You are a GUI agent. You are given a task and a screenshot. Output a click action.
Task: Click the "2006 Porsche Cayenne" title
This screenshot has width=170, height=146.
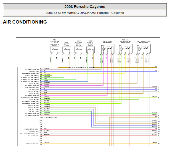[85, 7]
